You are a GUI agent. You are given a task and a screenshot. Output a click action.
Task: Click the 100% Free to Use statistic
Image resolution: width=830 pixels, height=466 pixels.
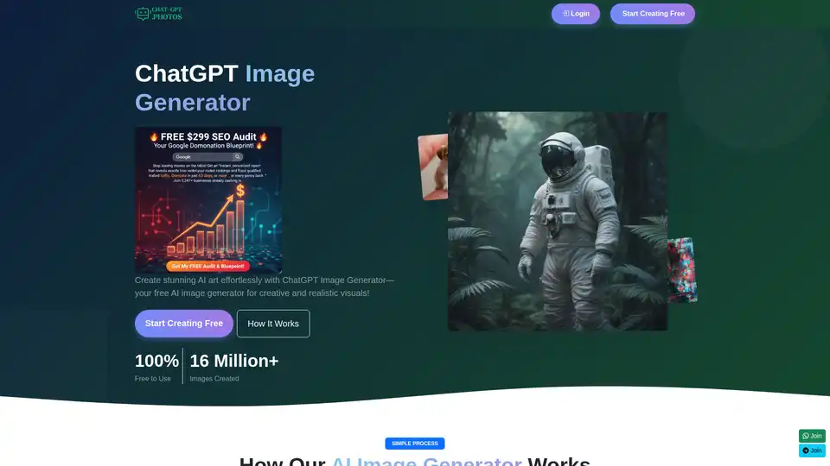[x=156, y=366]
